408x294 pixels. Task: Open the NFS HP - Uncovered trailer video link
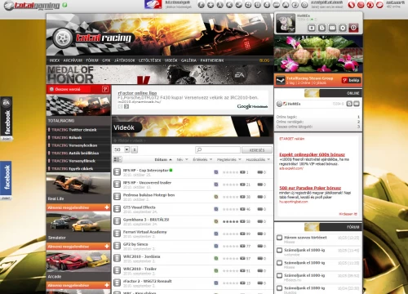pyautogui.click(x=147, y=182)
